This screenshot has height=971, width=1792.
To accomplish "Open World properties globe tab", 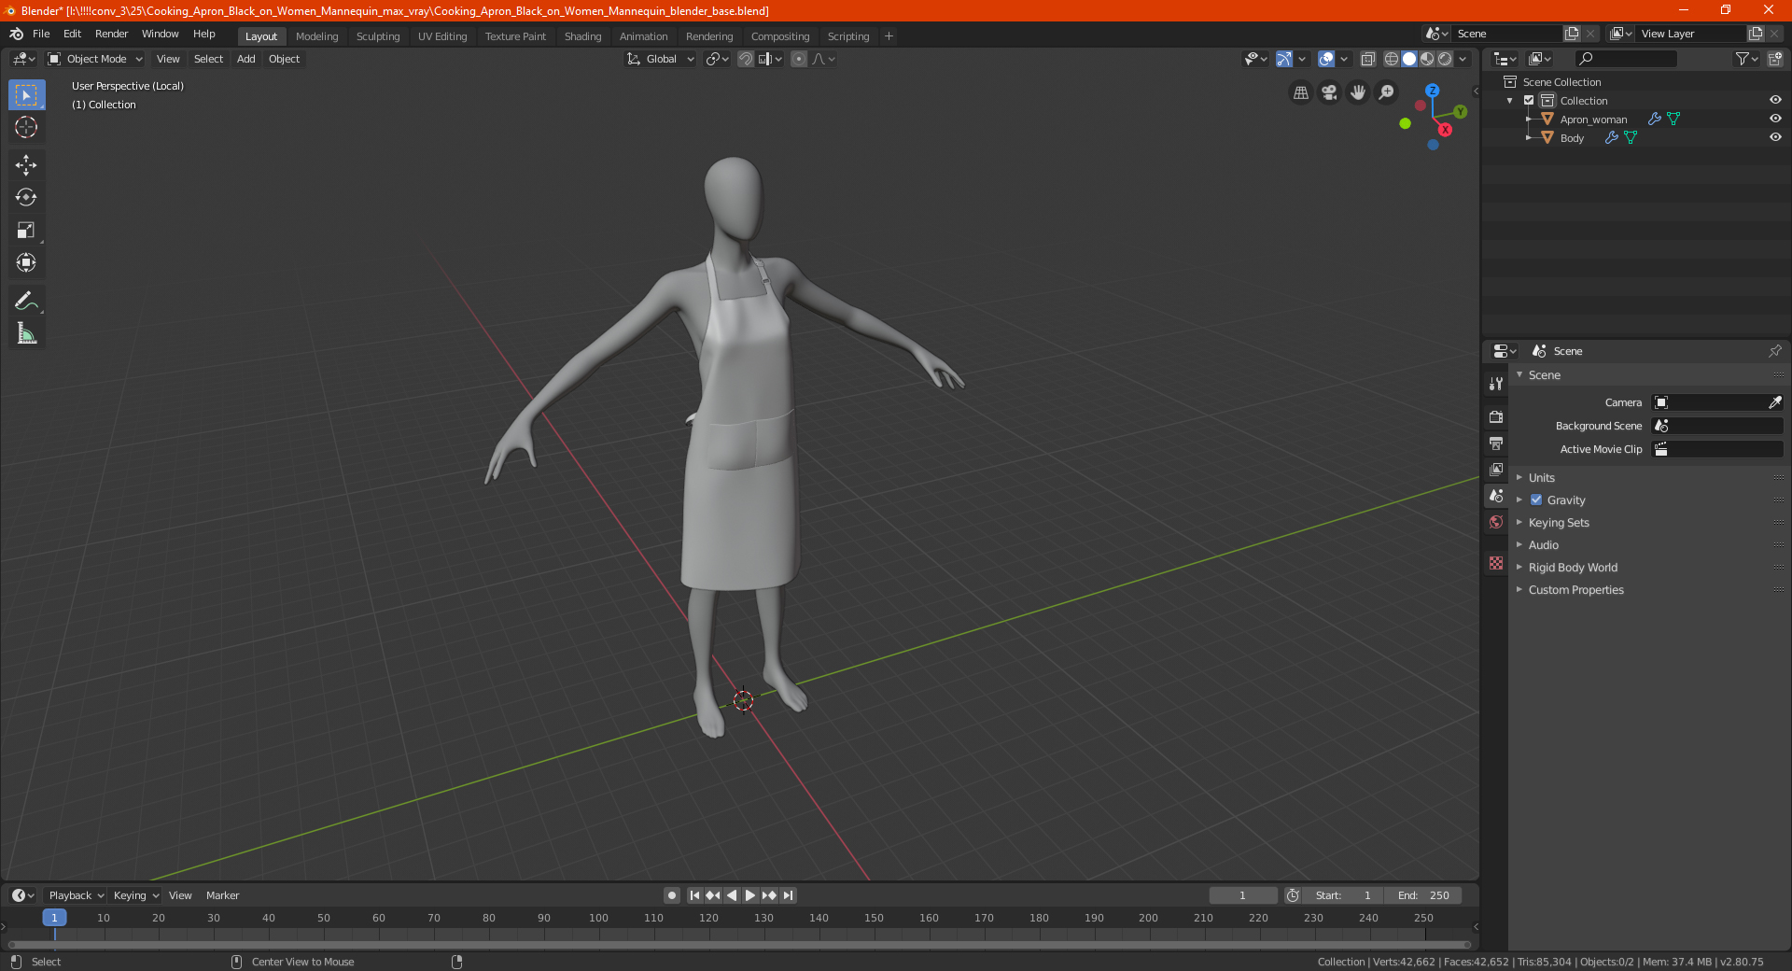I will coord(1496,522).
